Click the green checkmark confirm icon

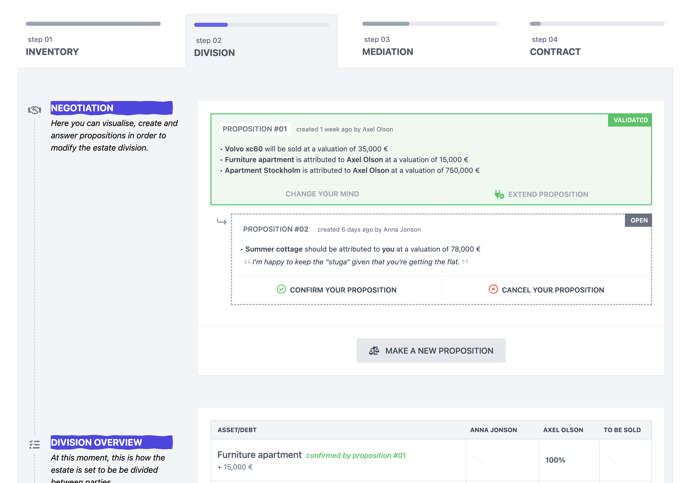[x=281, y=289]
